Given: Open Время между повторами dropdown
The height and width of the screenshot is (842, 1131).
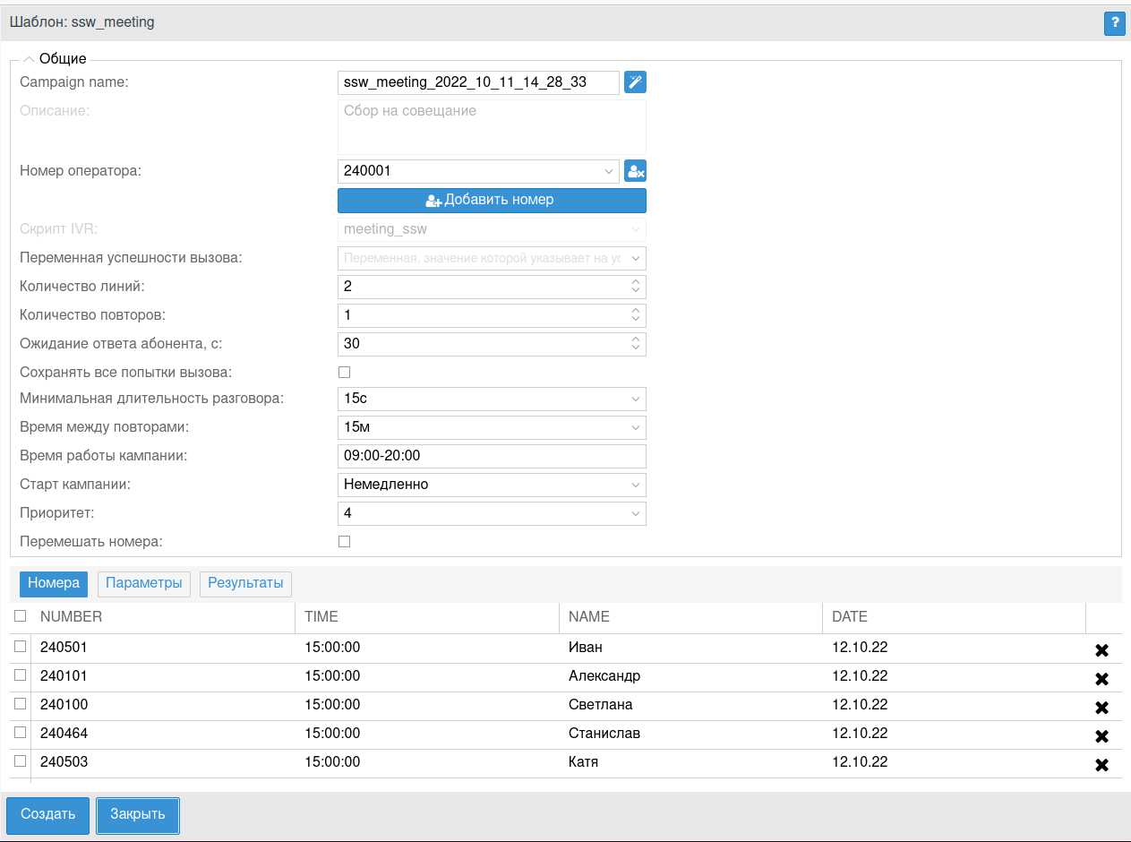Looking at the screenshot, I should click(x=492, y=427).
